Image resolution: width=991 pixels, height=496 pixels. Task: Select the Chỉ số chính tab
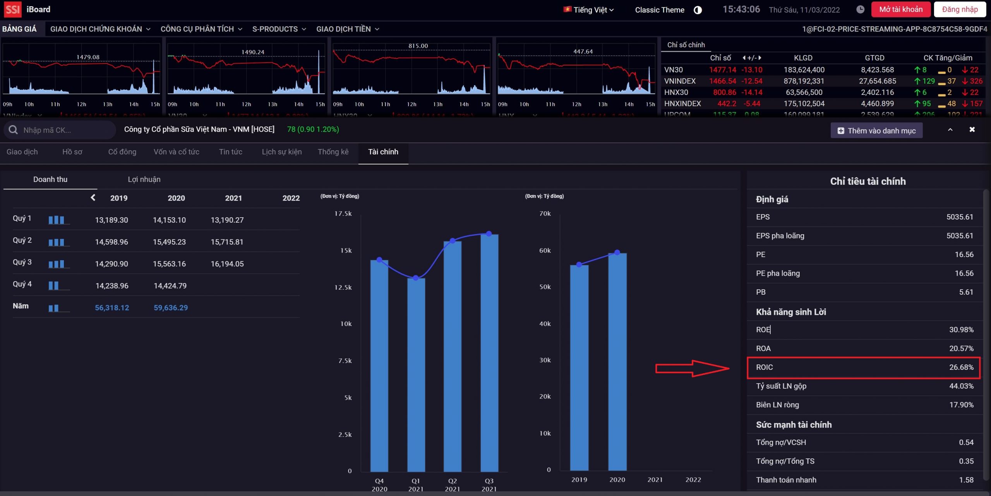click(686, 45)
